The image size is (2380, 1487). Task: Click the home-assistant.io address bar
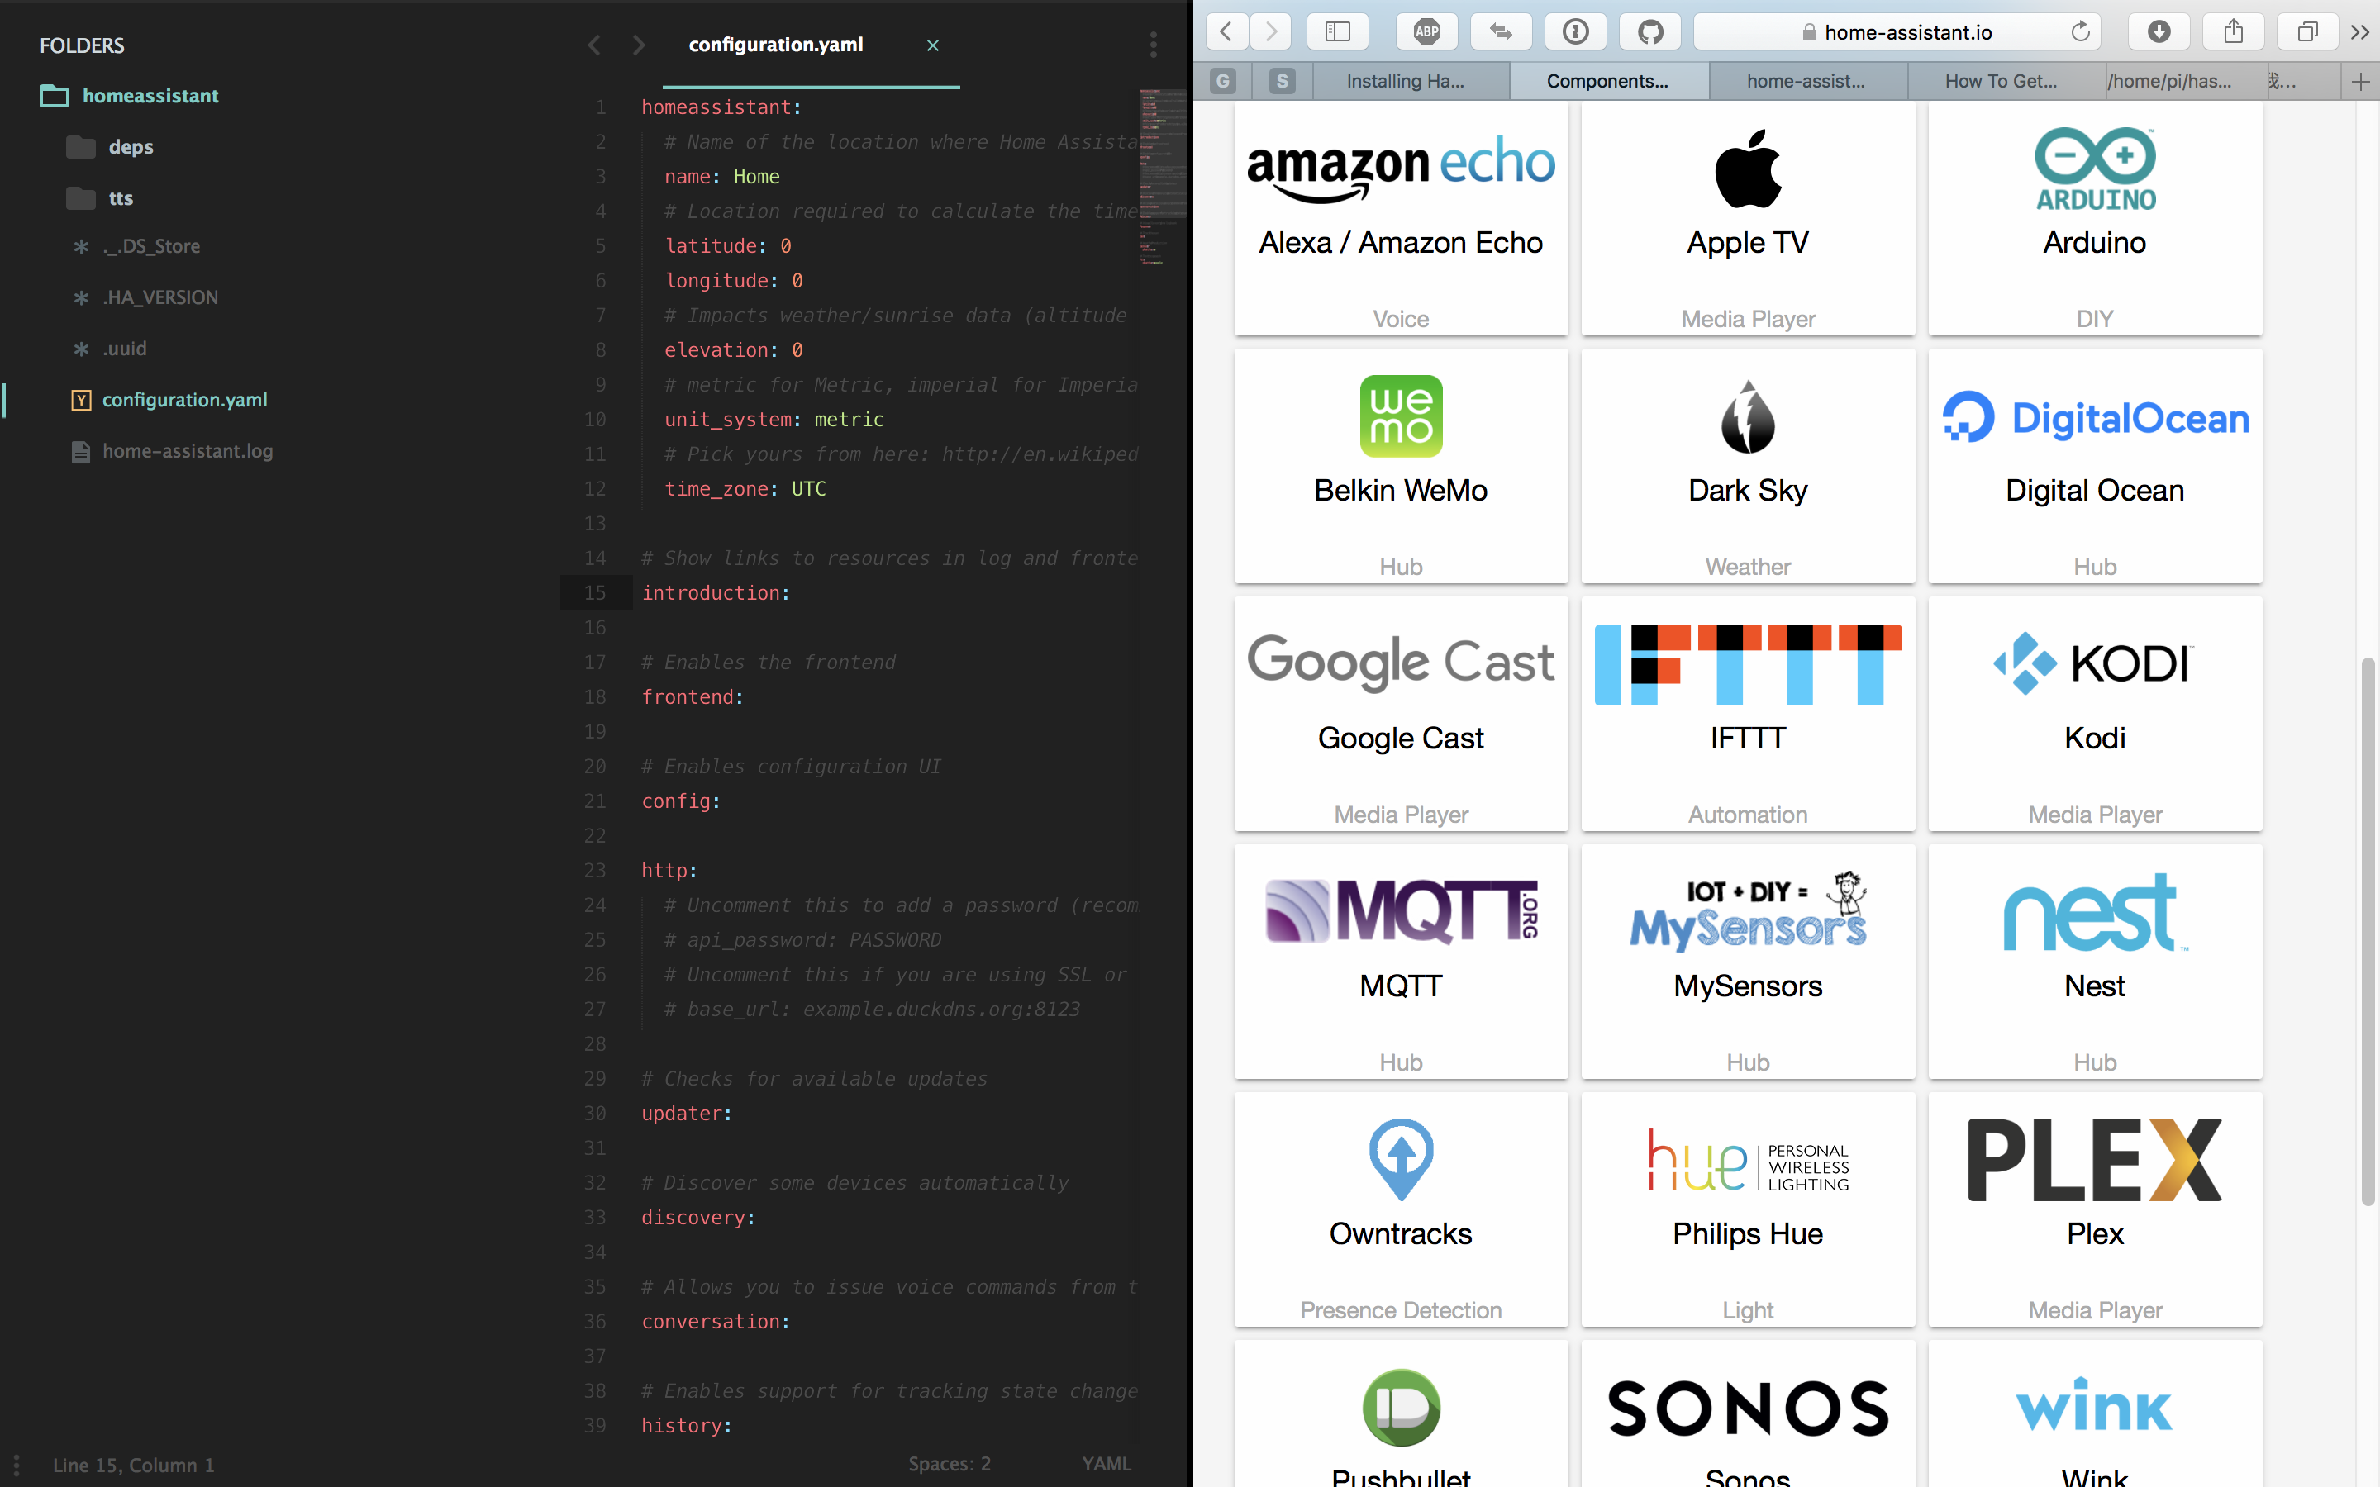1896,31
